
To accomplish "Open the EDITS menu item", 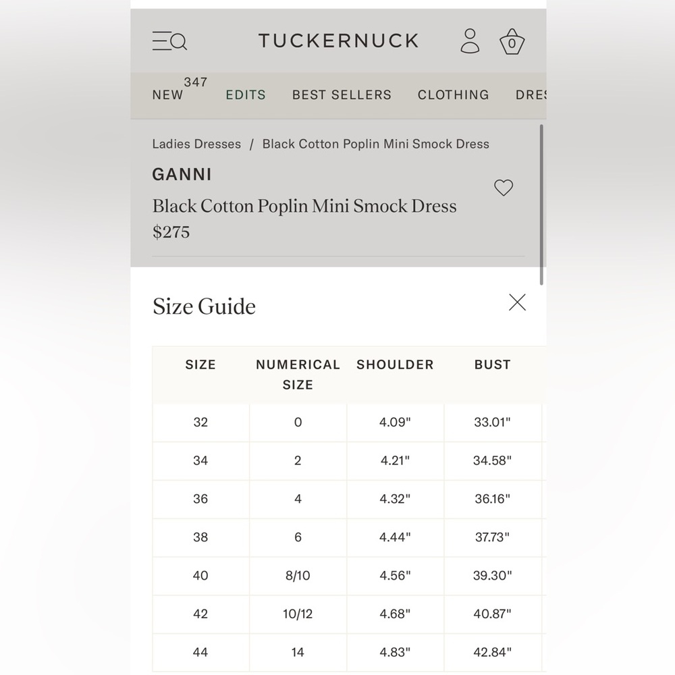I will pos(246,94).
